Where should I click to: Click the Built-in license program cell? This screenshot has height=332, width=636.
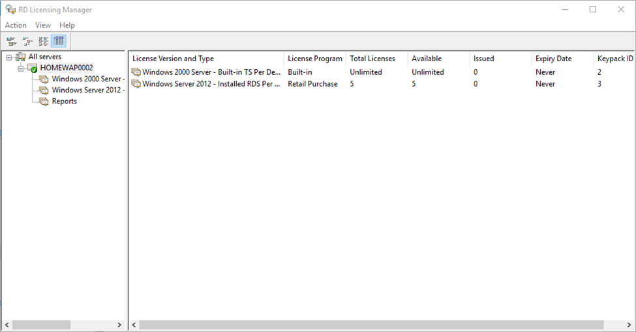click(300, 72)
